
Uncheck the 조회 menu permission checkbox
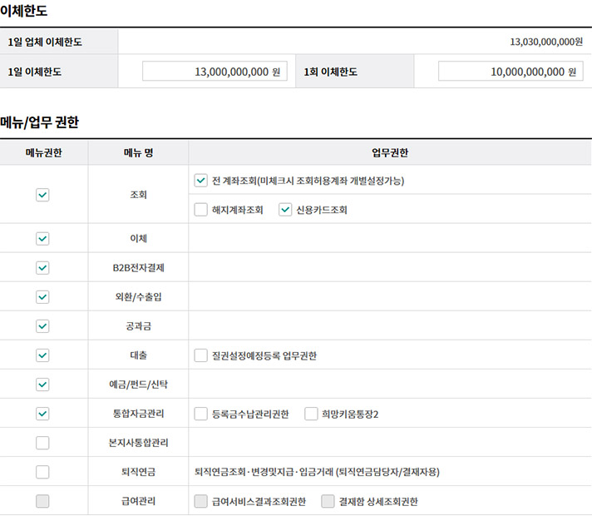[x=42, y=195]
